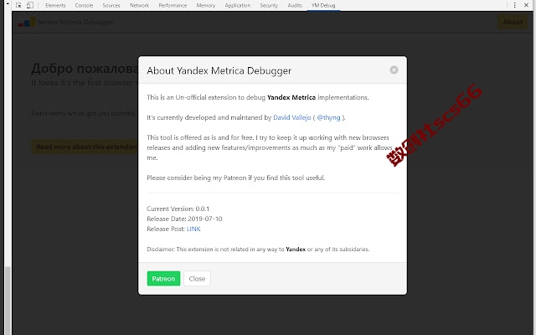This screenshot has height=335, width=536.
Task: Switch to the Security tab
Action: coord(269,6)
